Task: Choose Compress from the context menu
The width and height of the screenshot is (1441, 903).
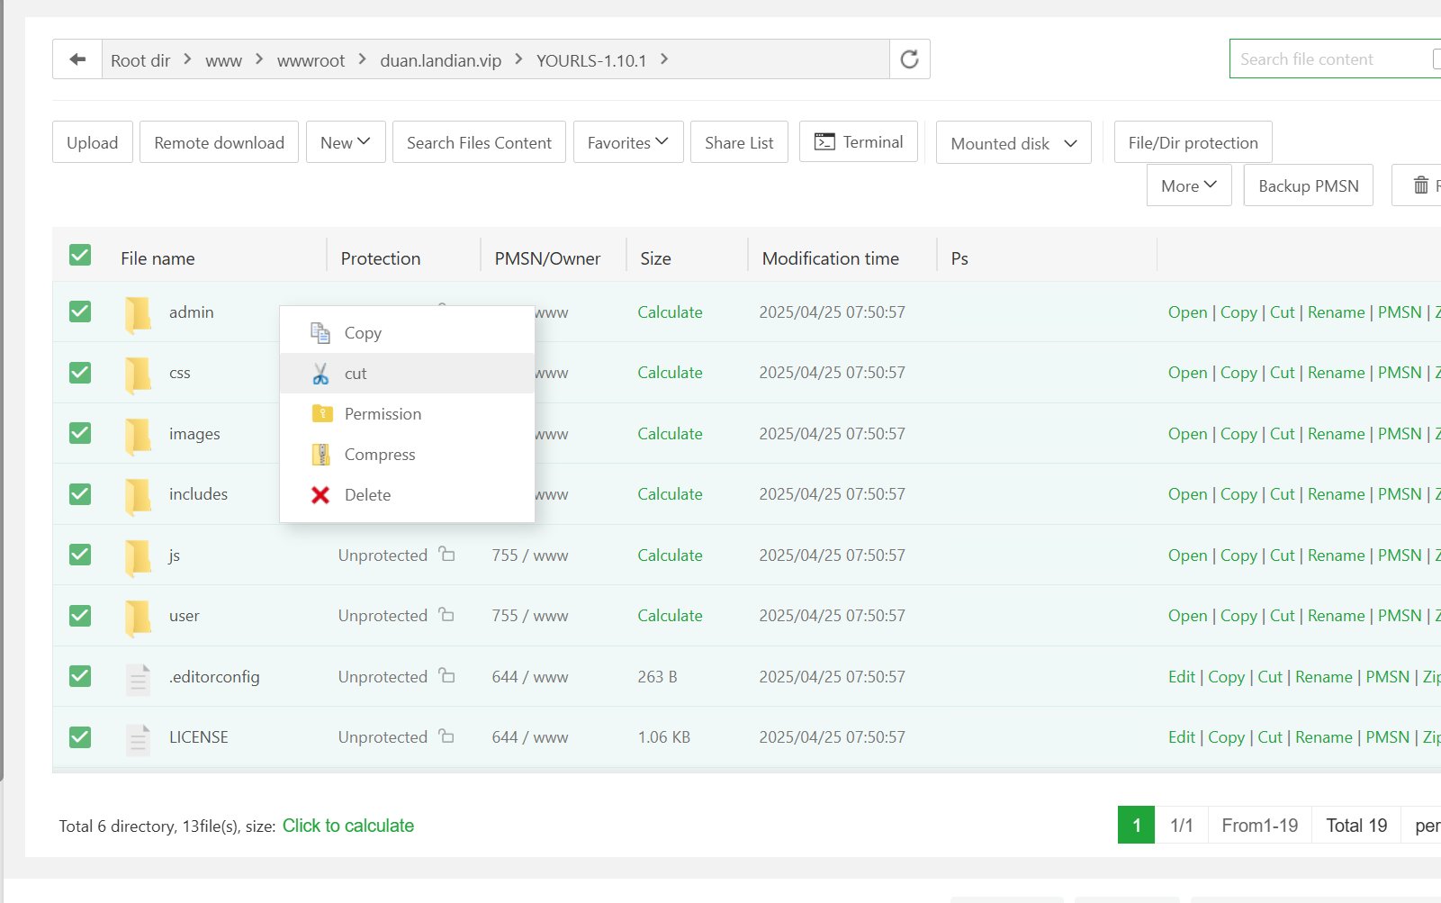Action: [380, 455]
